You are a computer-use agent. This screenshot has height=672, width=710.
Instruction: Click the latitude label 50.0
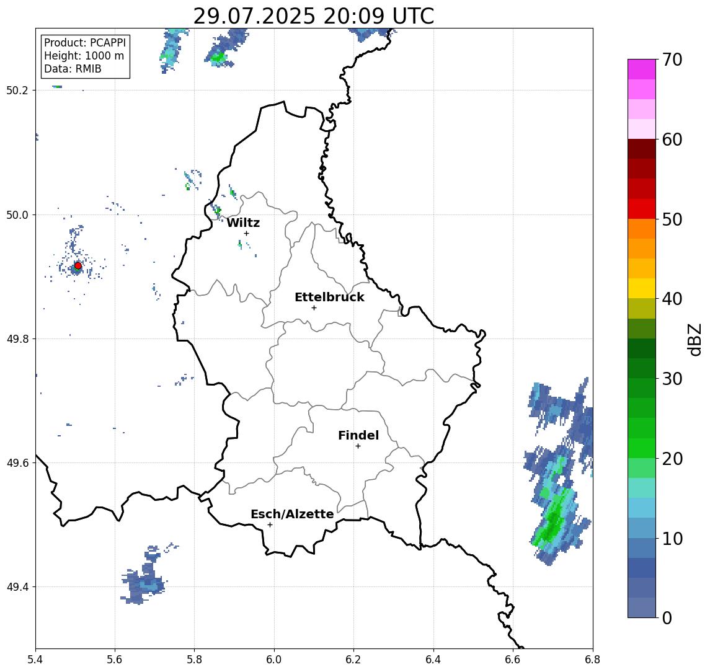[x=17, y=214]
